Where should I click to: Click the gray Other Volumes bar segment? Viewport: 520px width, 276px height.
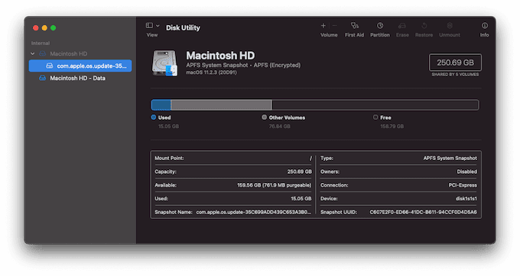click(x=222, y=105)
